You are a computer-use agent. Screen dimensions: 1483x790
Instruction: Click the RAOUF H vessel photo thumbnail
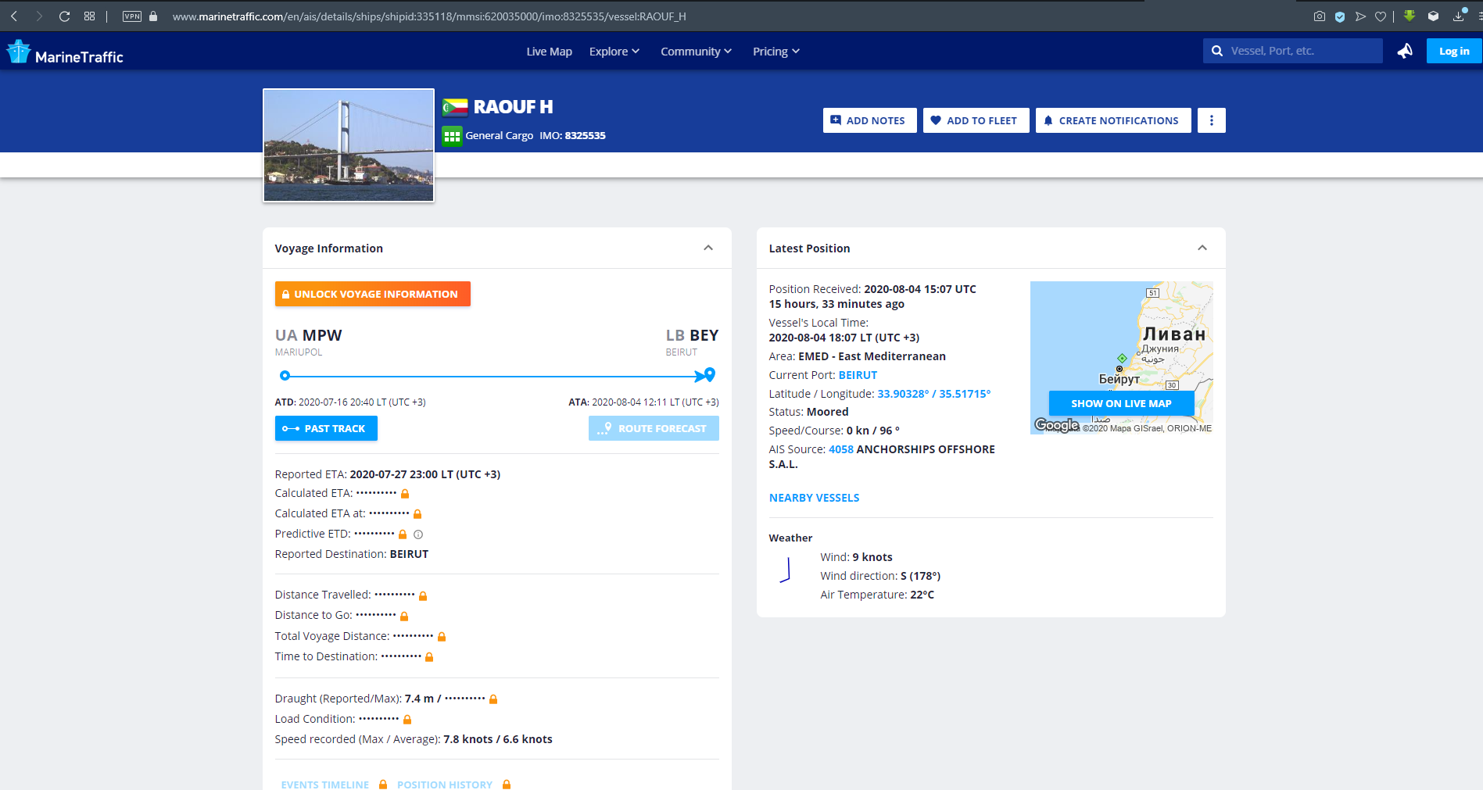tap(349, 145)
